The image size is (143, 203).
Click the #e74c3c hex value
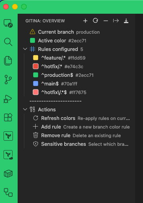(x=74, y=67)
